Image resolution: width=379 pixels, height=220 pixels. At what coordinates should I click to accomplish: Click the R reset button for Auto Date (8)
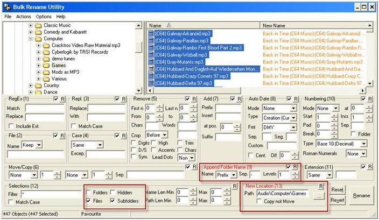click(296, 99)
